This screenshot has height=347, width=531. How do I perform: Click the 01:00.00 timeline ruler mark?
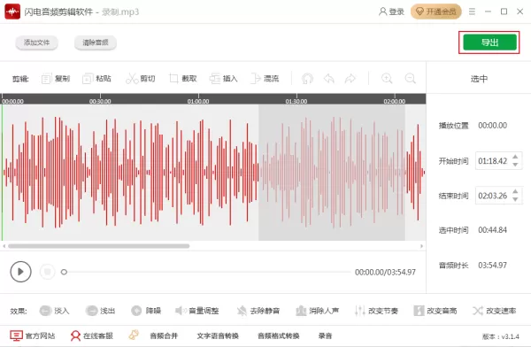pos(198,101)
